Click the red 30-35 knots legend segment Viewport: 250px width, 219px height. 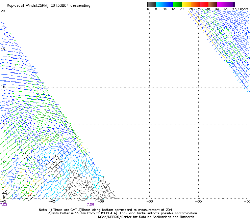coord(204,4)
